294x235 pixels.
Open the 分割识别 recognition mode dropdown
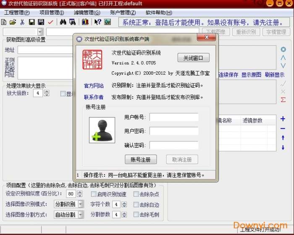click(x=81, y=204)
